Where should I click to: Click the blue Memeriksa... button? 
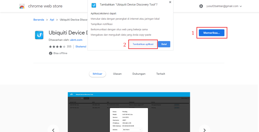tap(211, 33)
